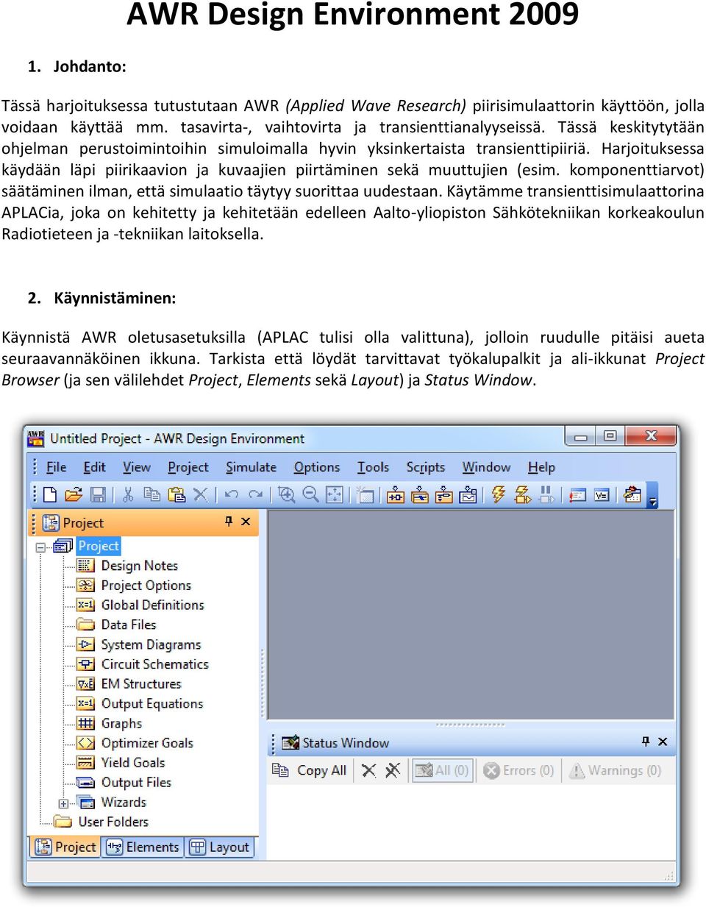The image size is (706, 907).
Task: Clear selected messages in Status Window
Action: (369, 770)
